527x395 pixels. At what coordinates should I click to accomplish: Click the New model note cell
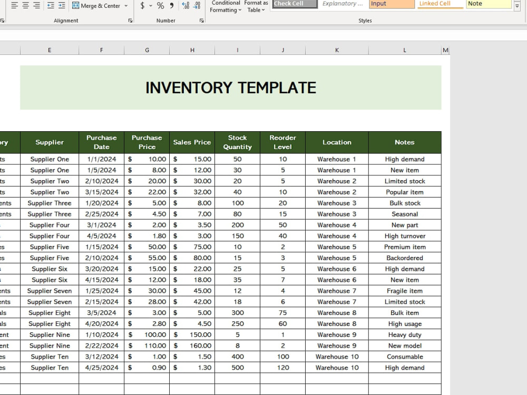click(405, 345)
